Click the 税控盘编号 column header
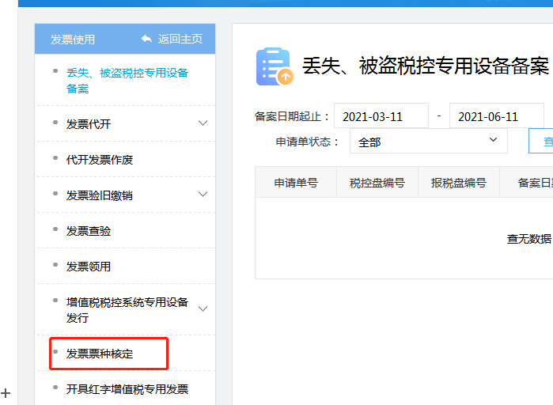 (x=377, y=183)
